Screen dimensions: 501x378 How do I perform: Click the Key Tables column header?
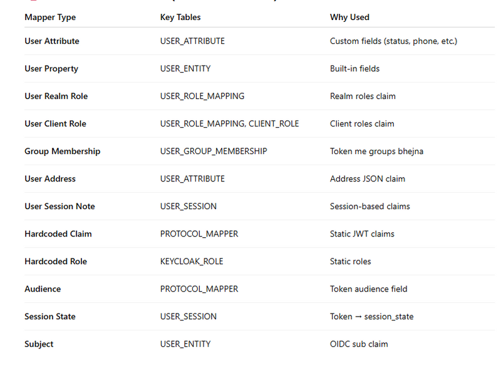coord(180,17)
